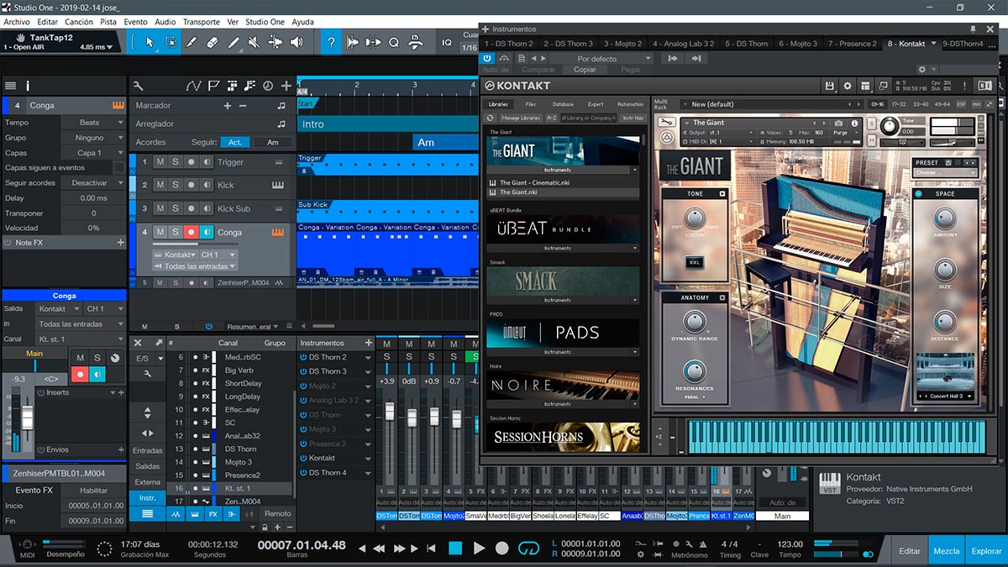Open the Capas Capa 1 dropdown

(92, 153)
